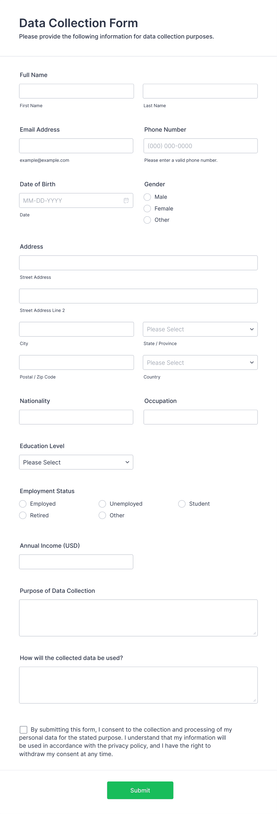Viewport: 277px width, 814px height.
Task: Tick the data consent checkbox
Action: pos(23,729)
